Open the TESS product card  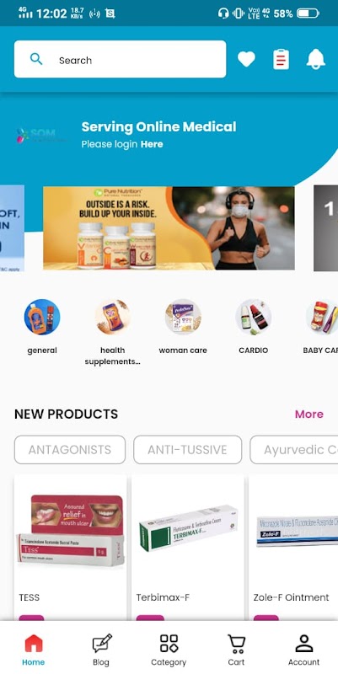(70, 547)
